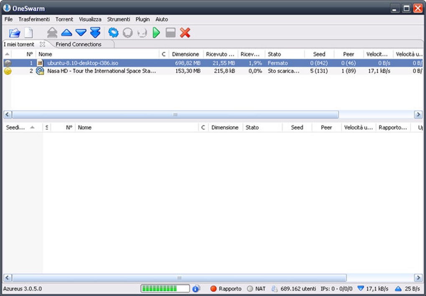Viewport: 426px width, 296px height.
Task: Open the Plugin menu
Action: 143,19
